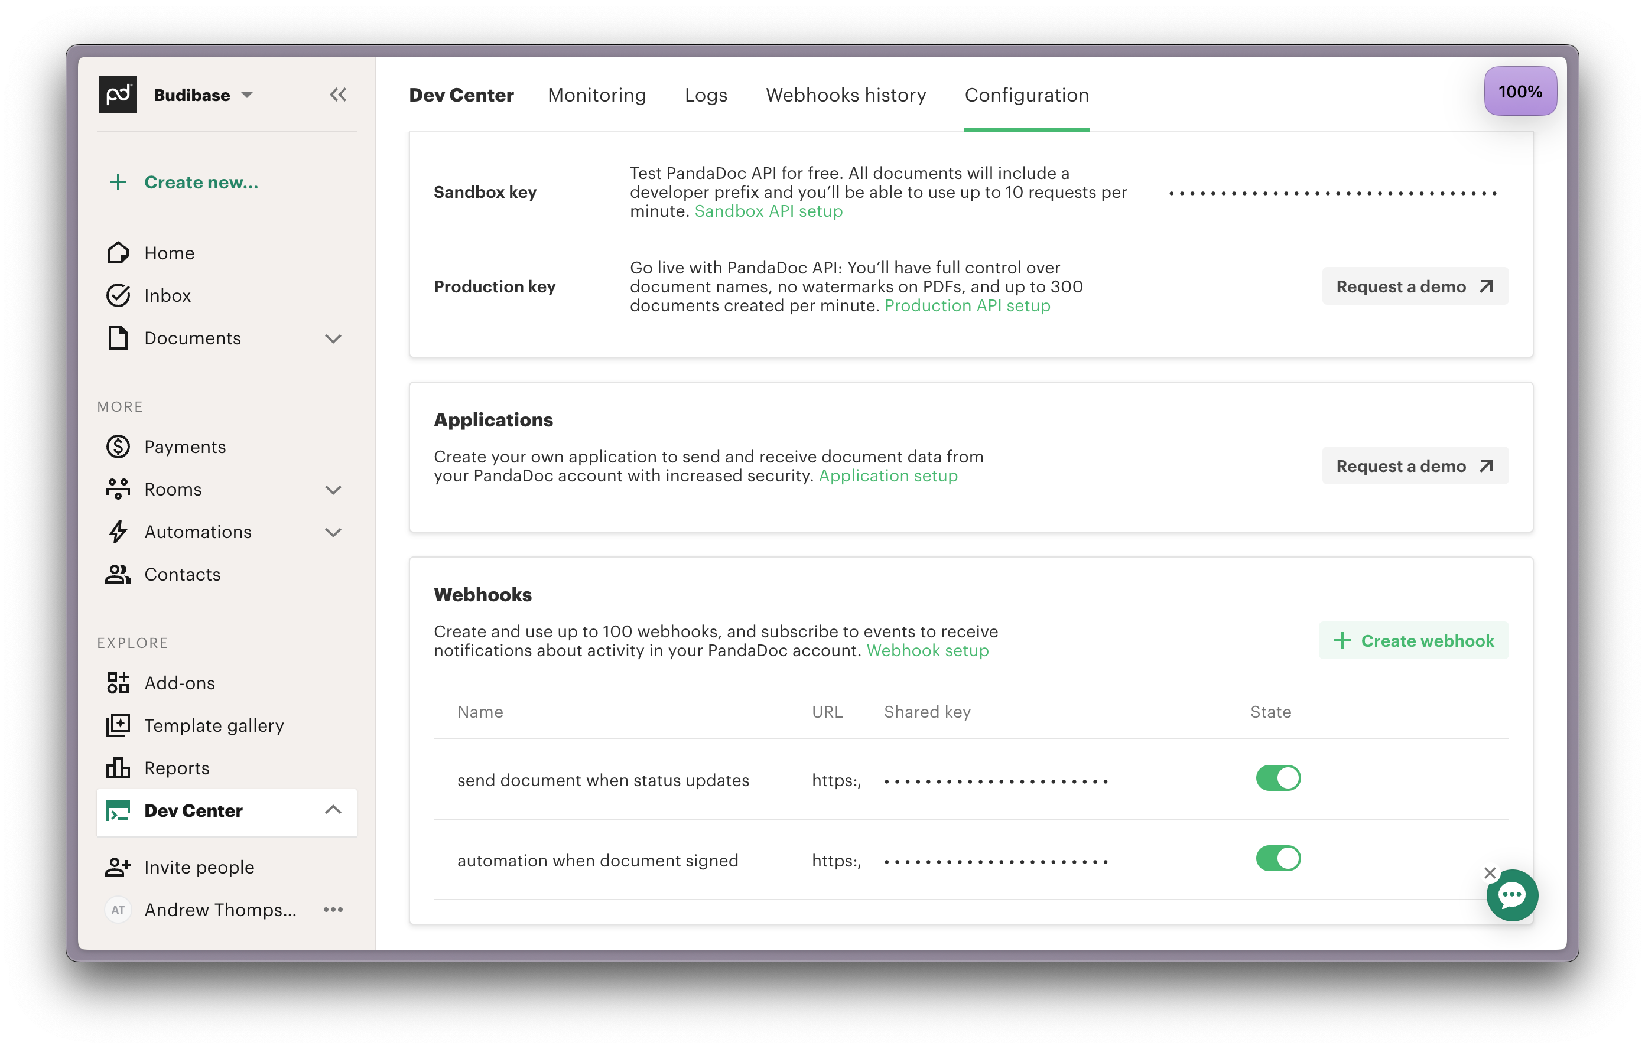Open the Inbox icon in sidebar
The width and height of the screenshot is (1645, 1049).
pos(118,295)
